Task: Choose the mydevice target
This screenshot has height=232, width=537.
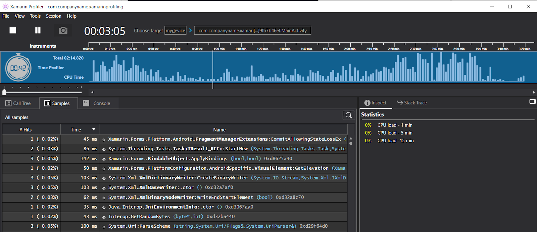Action: pyautogui.click(x=175, y=30)
